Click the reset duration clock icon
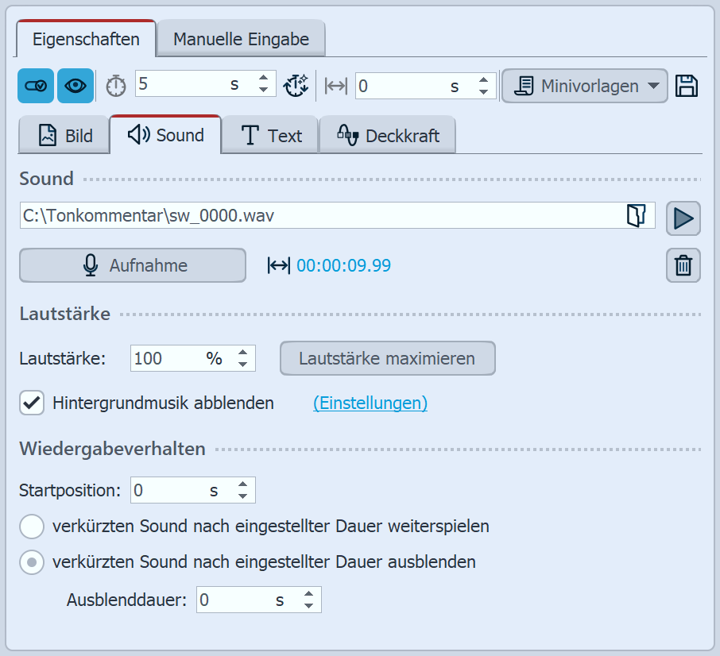720x656 pixels. point(296,85)
